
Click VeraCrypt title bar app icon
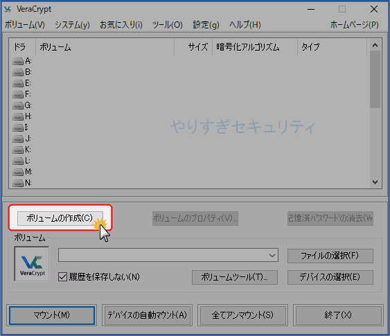(8, 9)
